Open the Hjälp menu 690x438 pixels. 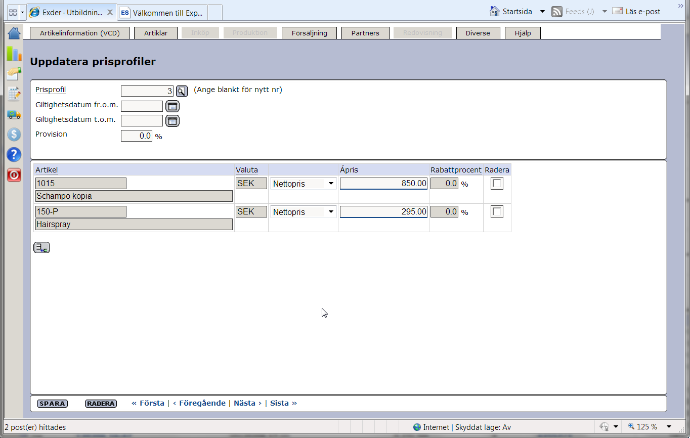point(523,33)
